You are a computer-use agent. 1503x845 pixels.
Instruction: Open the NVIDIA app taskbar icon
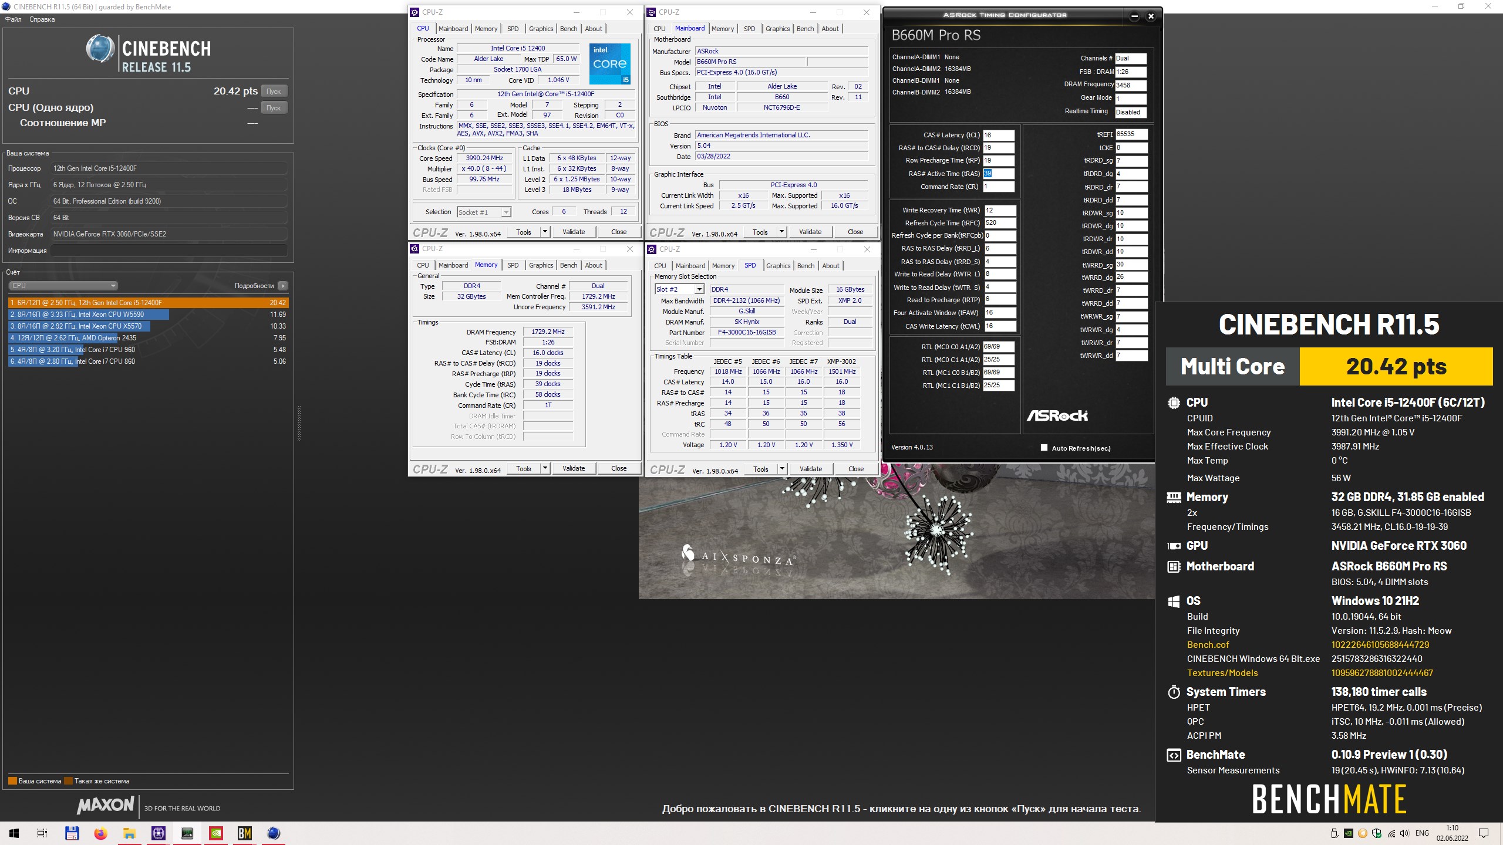[x=215, y=833]
